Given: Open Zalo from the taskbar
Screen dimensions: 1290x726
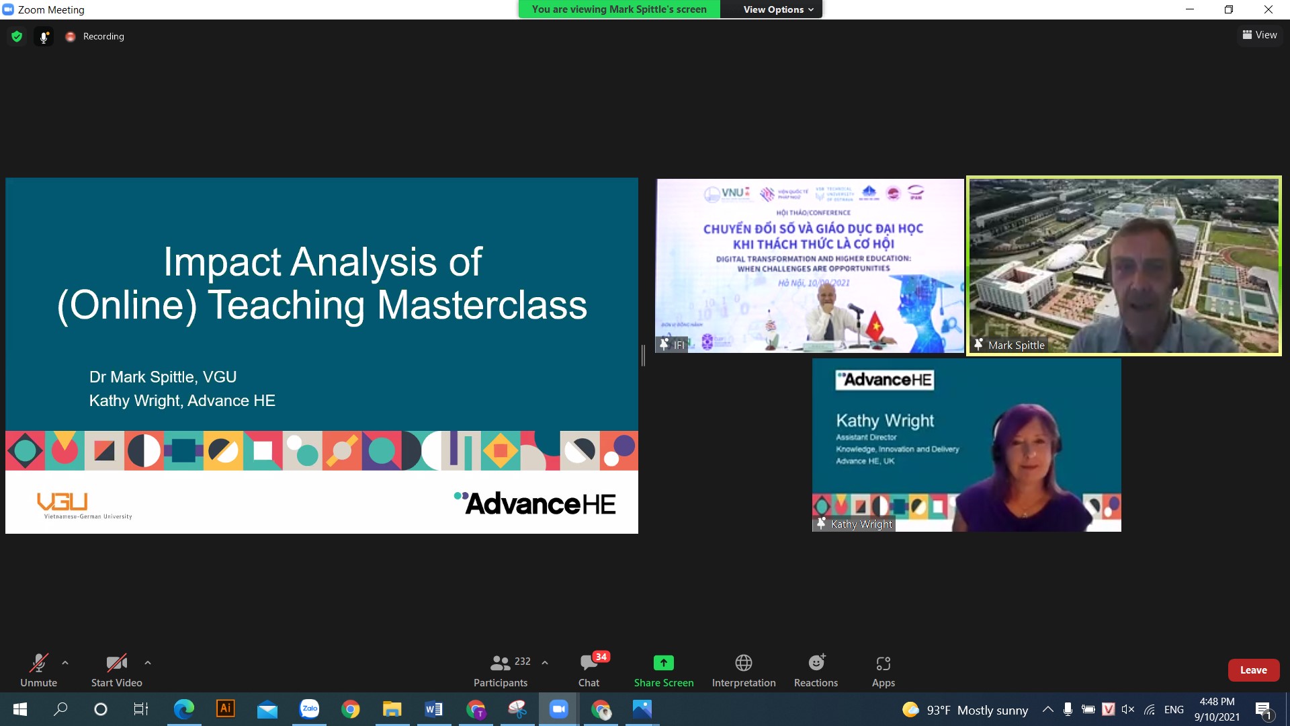Looking at the screenshot, I should pyautogui.click(x=309, y=709).
